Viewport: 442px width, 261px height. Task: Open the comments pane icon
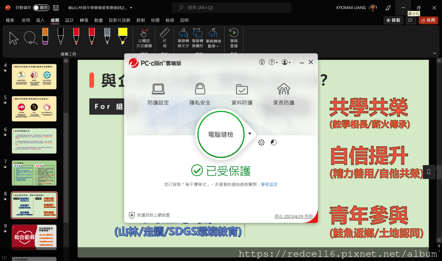coord(411,20)
